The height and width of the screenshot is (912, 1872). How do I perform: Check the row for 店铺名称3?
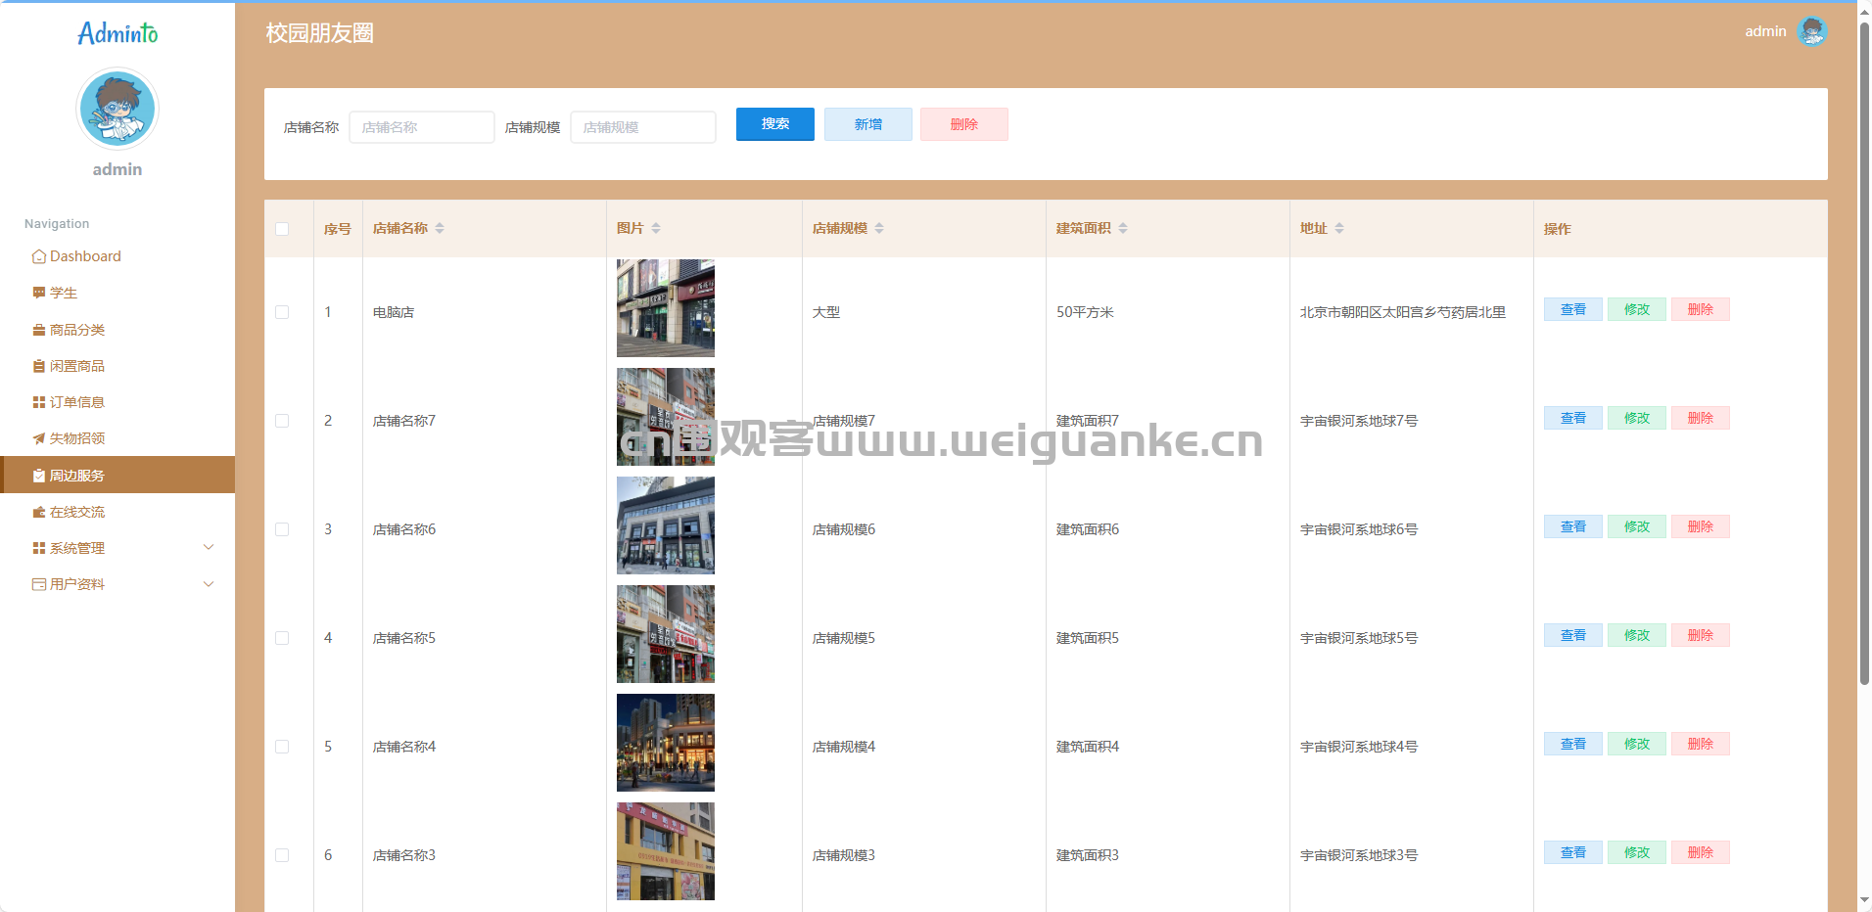click(282, 855)
